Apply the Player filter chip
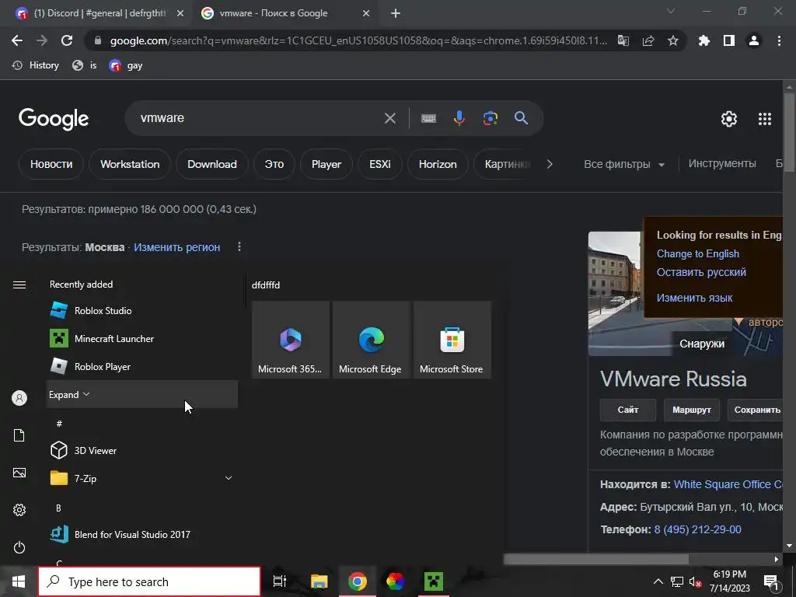The height and width of the screenshot is (597, 796). (326, 164)
